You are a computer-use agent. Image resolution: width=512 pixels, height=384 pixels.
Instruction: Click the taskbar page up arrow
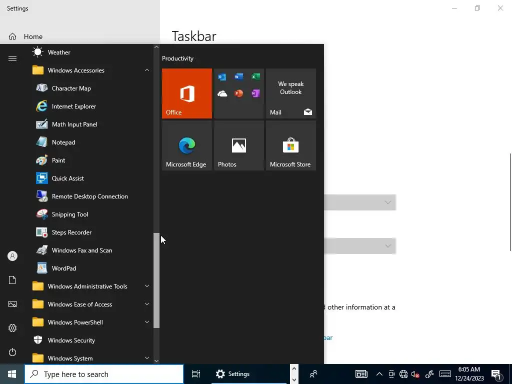pos(294,369)
